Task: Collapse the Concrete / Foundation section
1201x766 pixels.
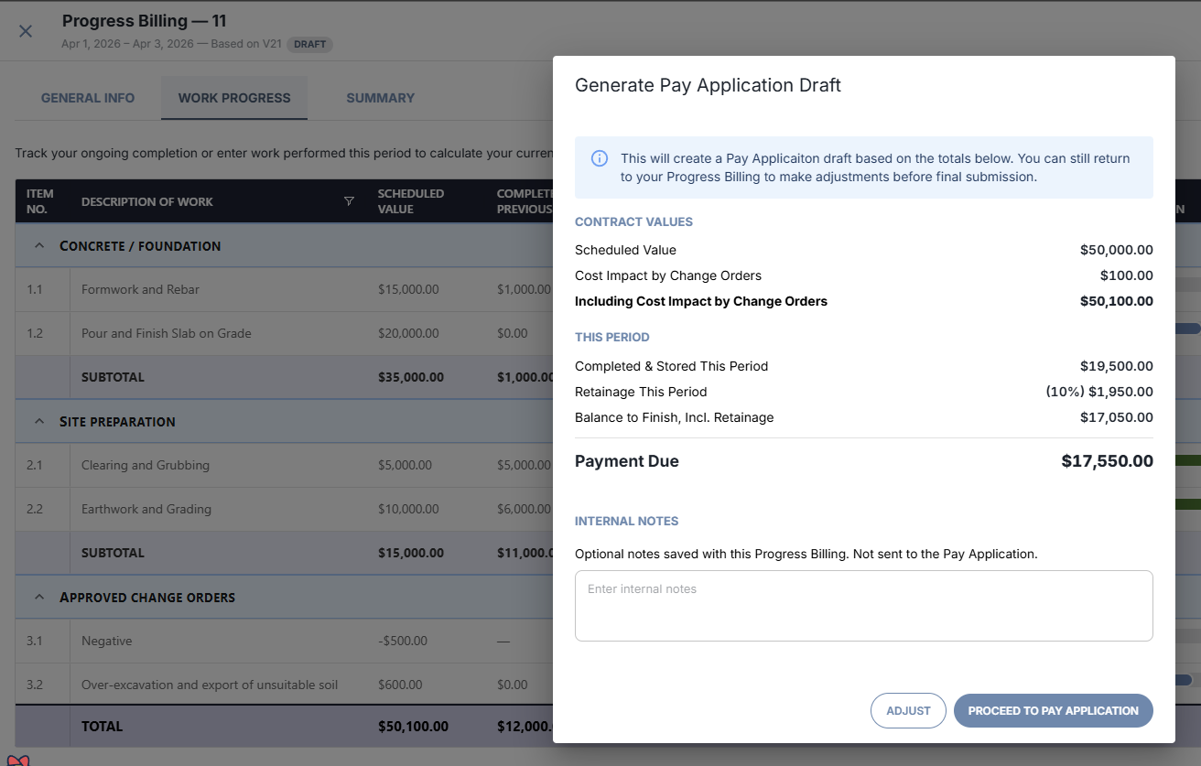Action: pos(39,246)
